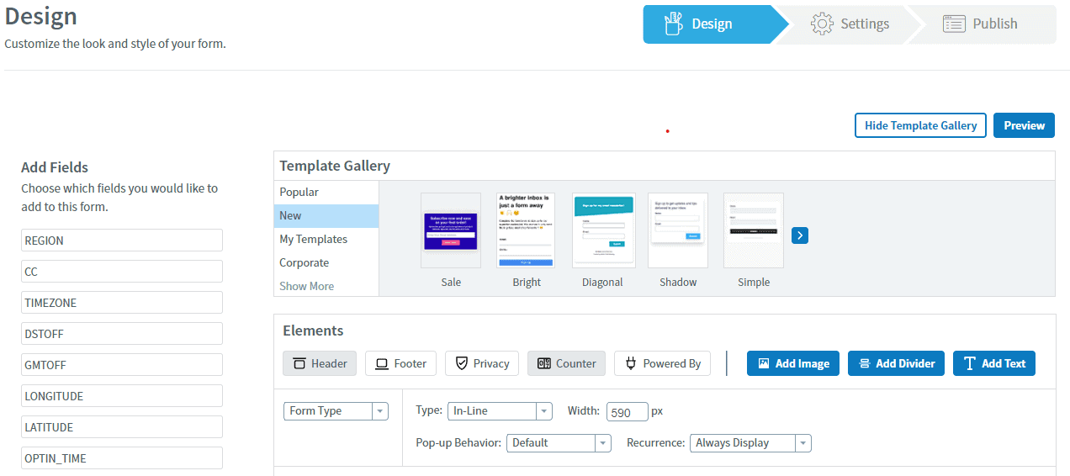The width and height of the screenshot is (1070, 476).
Task: Click the Settings gear icon
Action: (822, 24)
